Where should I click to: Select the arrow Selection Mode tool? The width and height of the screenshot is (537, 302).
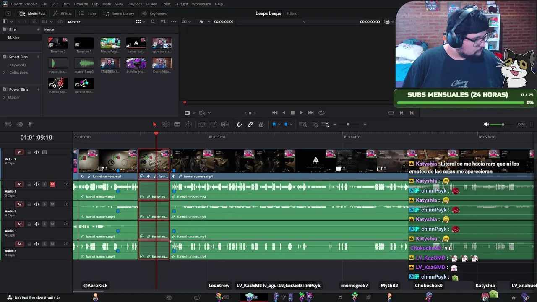[154, 125]
